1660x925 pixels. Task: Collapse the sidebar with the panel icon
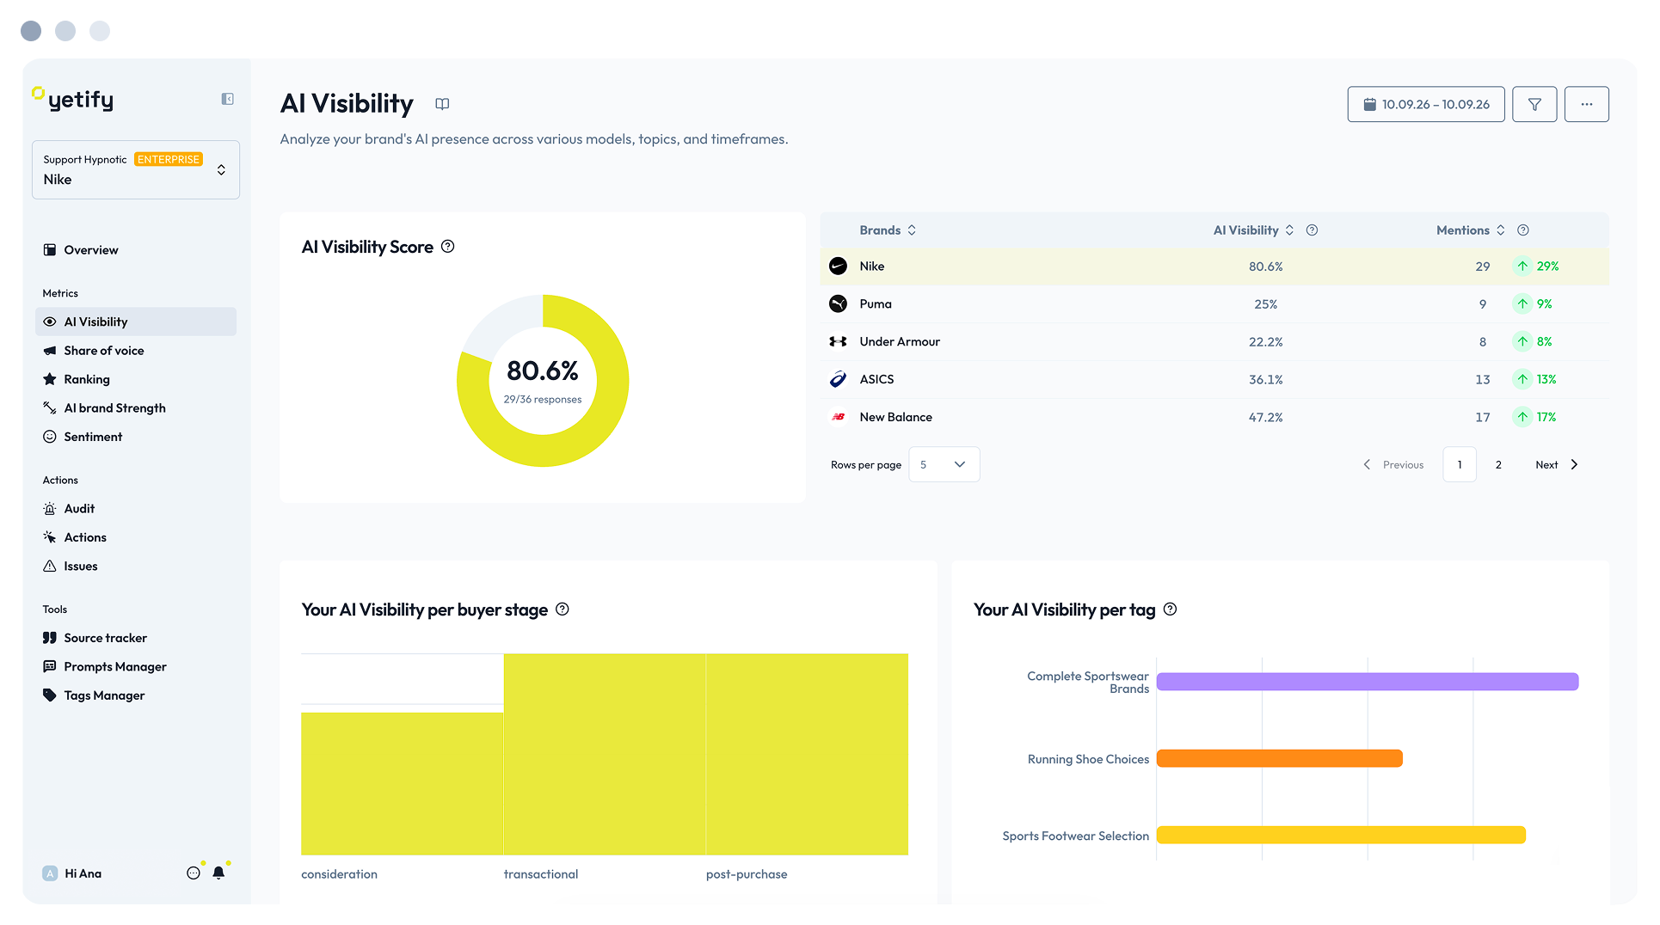click(228, 99)
